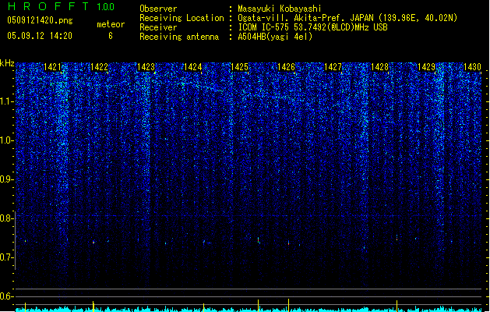Click the yellow meteor marker just after 1424
The height and width of the screenshot is (312, 490).
pos(204,307)
